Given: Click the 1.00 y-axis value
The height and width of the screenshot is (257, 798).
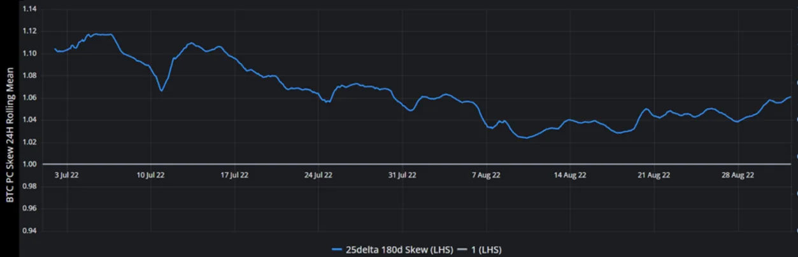Looking at the screenshot, I should coord(29,164).
